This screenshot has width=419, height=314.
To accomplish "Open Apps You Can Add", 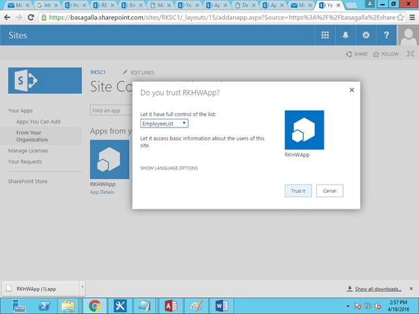I will (x=38, y=121).
